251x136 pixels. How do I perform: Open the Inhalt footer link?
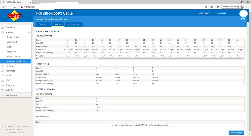(19, 126)
